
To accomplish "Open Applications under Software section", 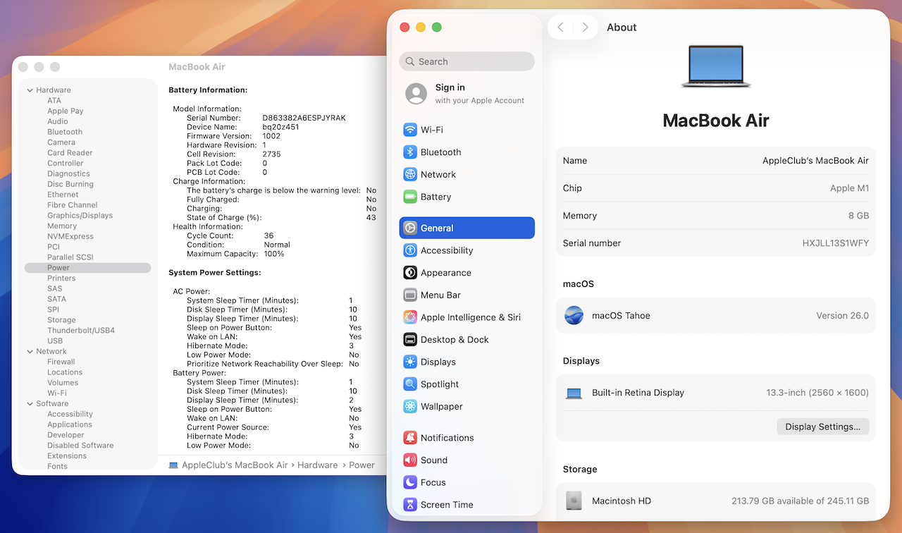I will coord(70,424).
